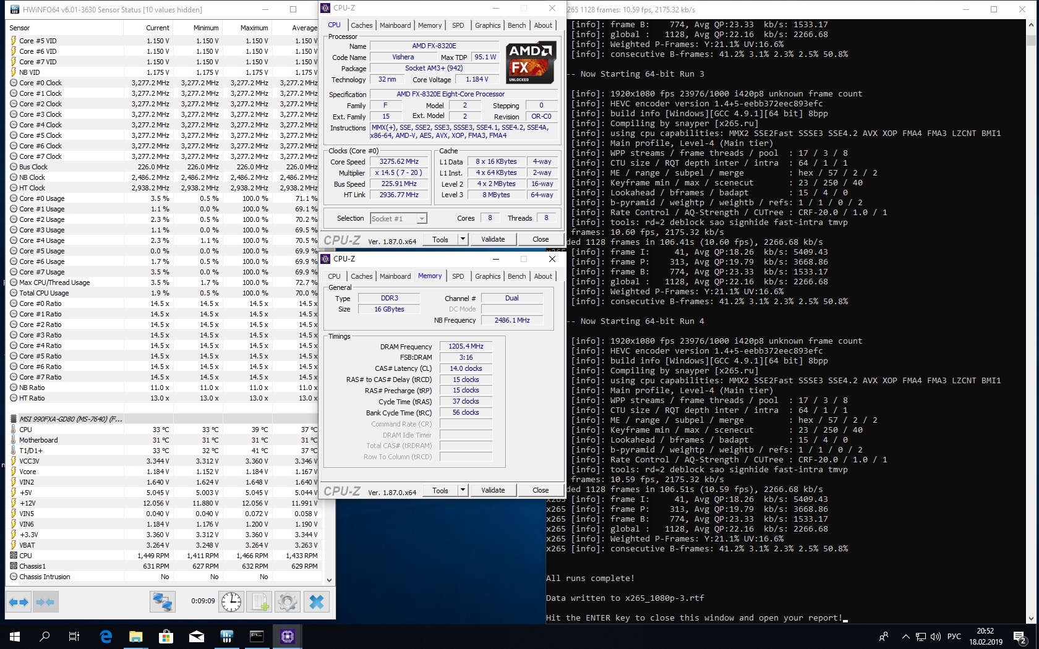Reset sensor timer with the clock icon
1039x649 pixels.
[231, 602]
